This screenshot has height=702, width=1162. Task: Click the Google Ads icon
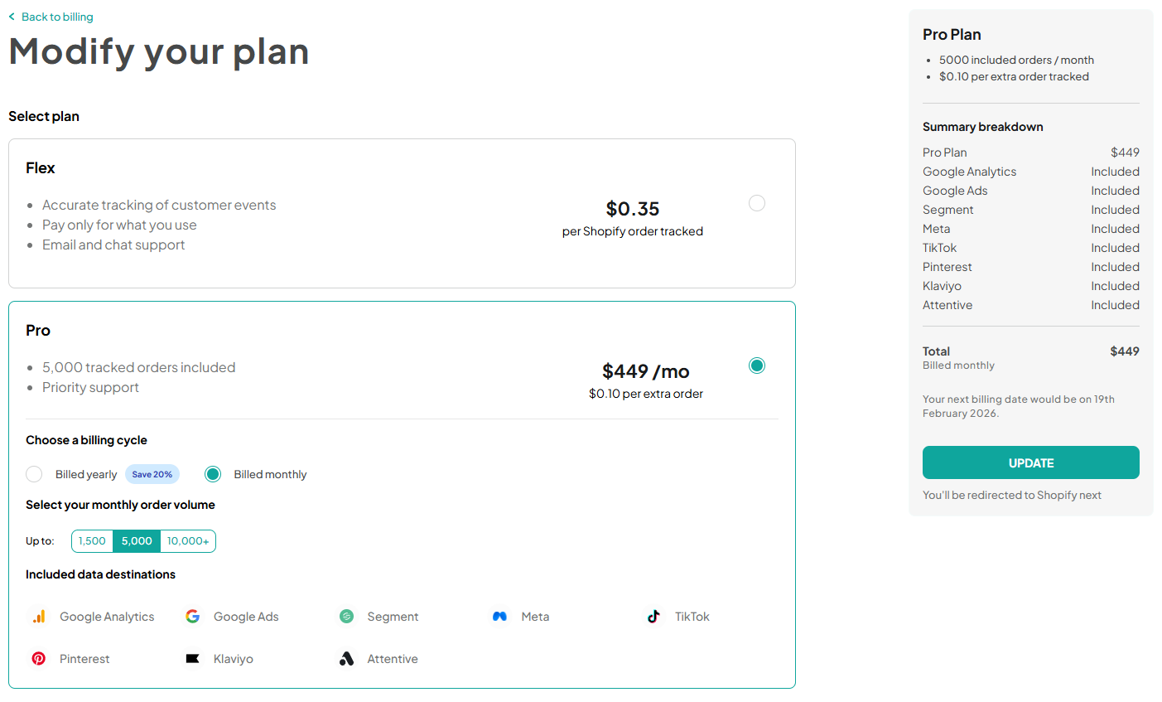click(192, 617)
